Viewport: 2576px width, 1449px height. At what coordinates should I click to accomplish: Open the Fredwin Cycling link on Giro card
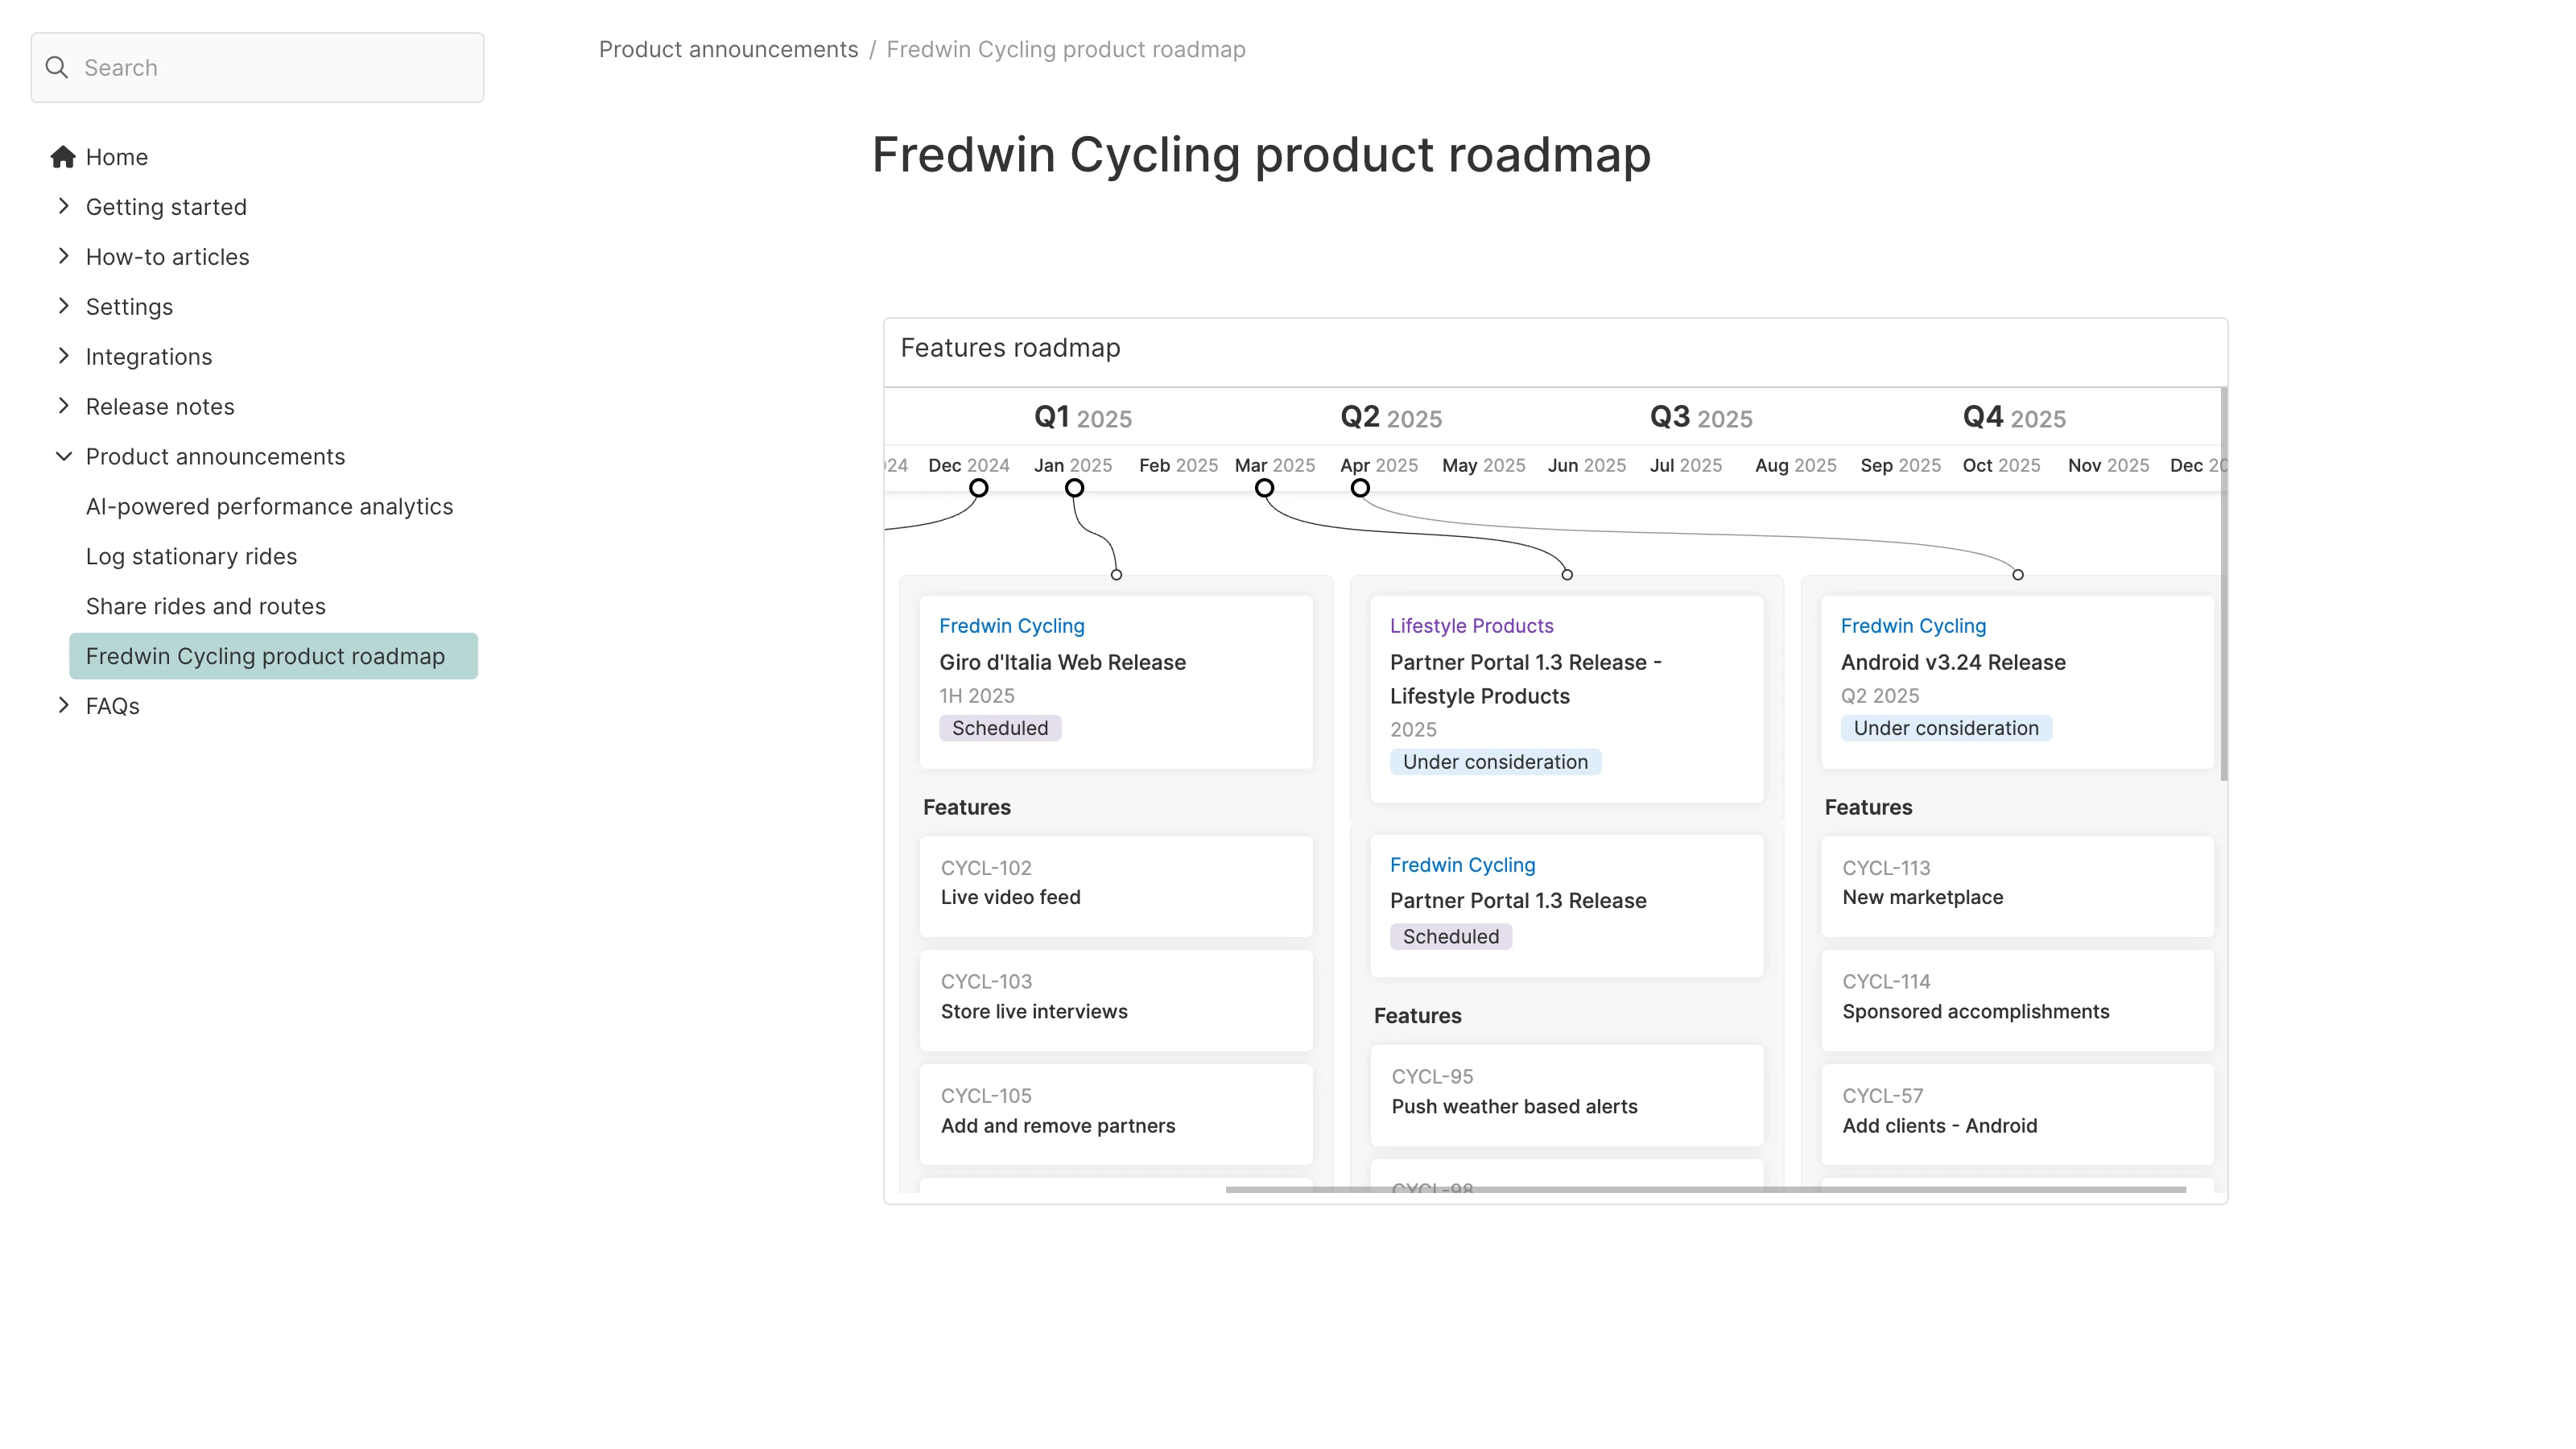click(x=1011, y=625)
